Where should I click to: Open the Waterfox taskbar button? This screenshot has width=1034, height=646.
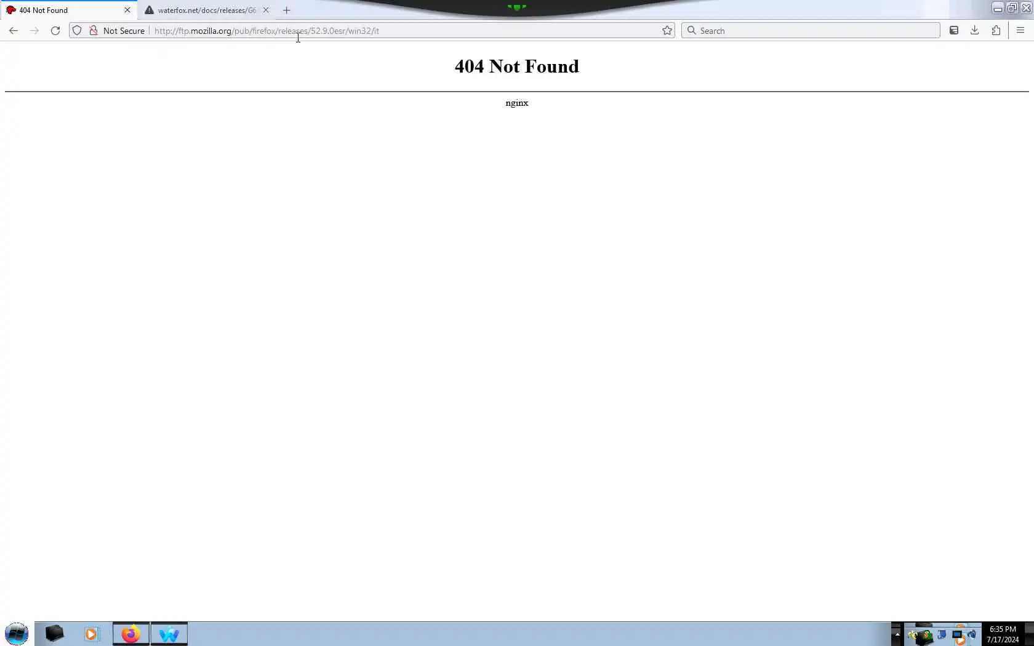pyautogui.click(x=169, y=634)
